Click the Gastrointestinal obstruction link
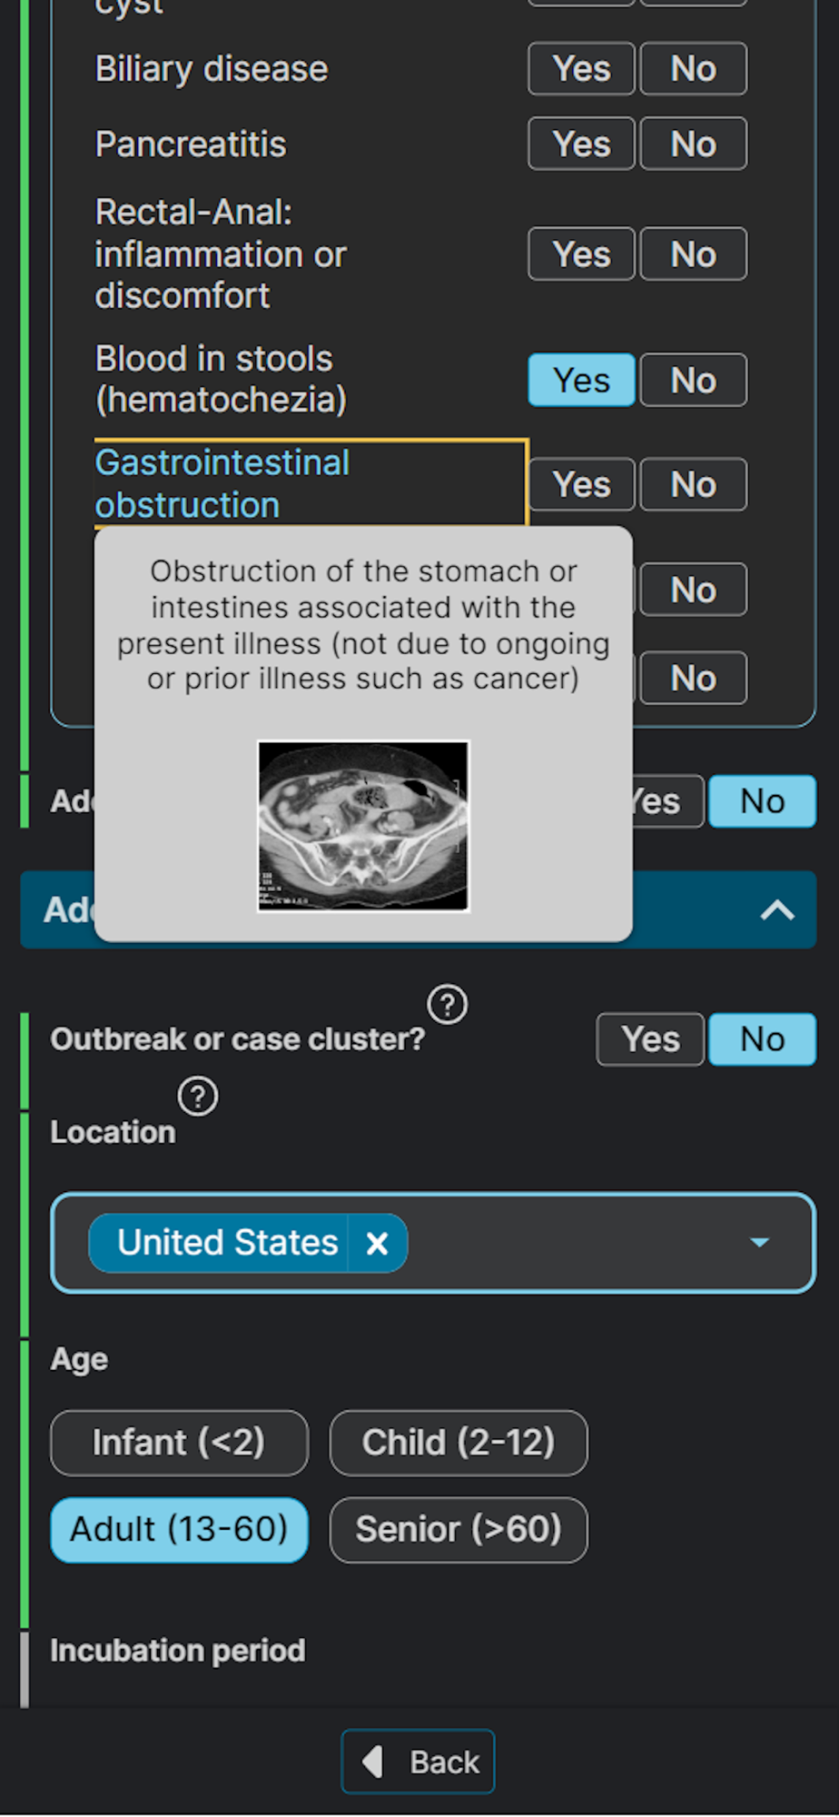Screen dimensions: 839x1817 (222, 483)
